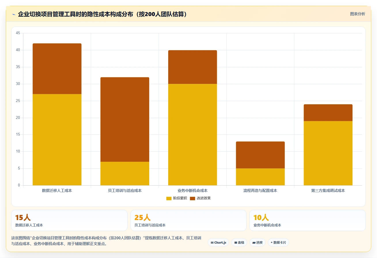Click the brown 改进效果 legend swatch

(192, 199)
